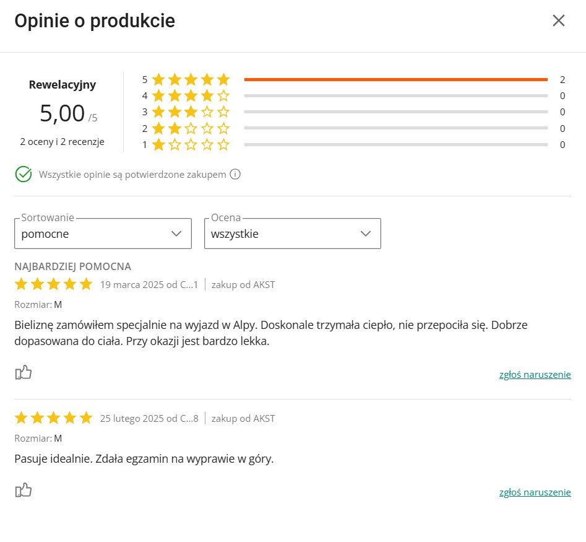Click the Ocena dropdown chevron arrow
The height and width of the screenshot is (542, 586).
pyautogui.click(x=366, y=234)
